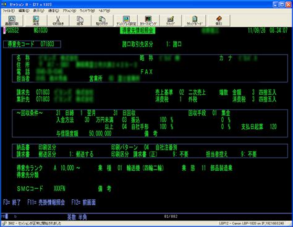Click the second toolbar icon next to 画面印刷
Screen dimensions: 293x227
pos(36,20)
